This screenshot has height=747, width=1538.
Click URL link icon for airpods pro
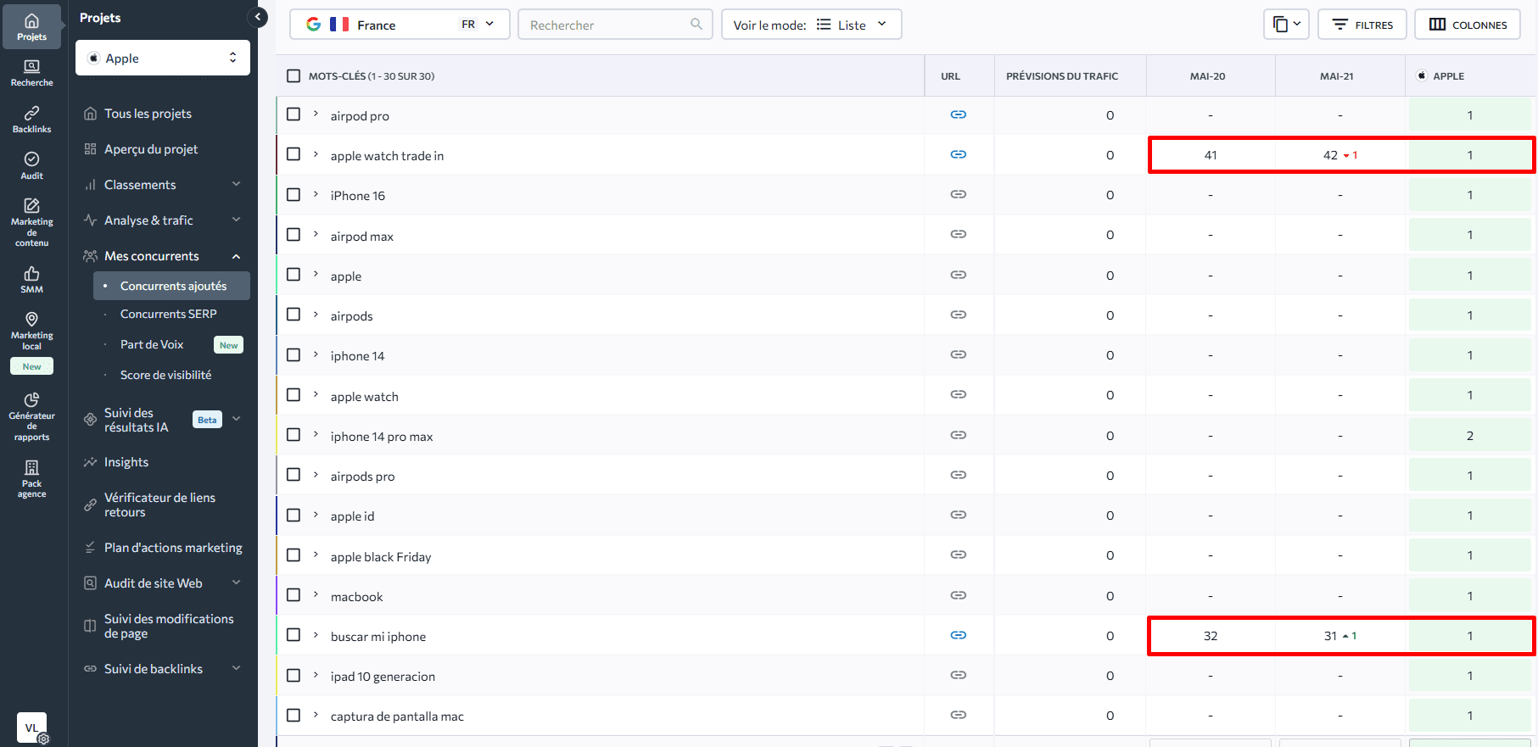[x=959, y=475]
